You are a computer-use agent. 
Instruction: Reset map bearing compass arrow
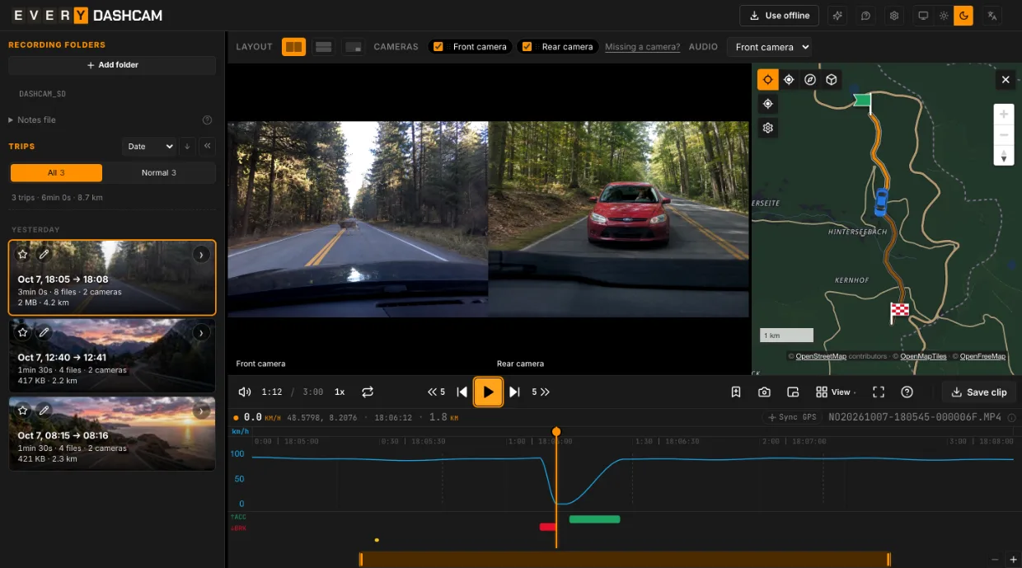[1004, 155]
